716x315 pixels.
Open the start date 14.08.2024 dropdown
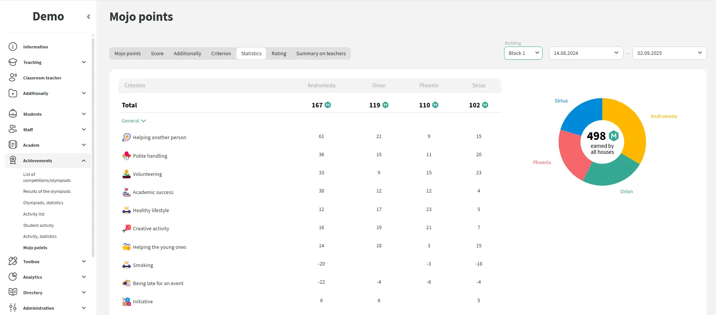(x=586, y=53)
